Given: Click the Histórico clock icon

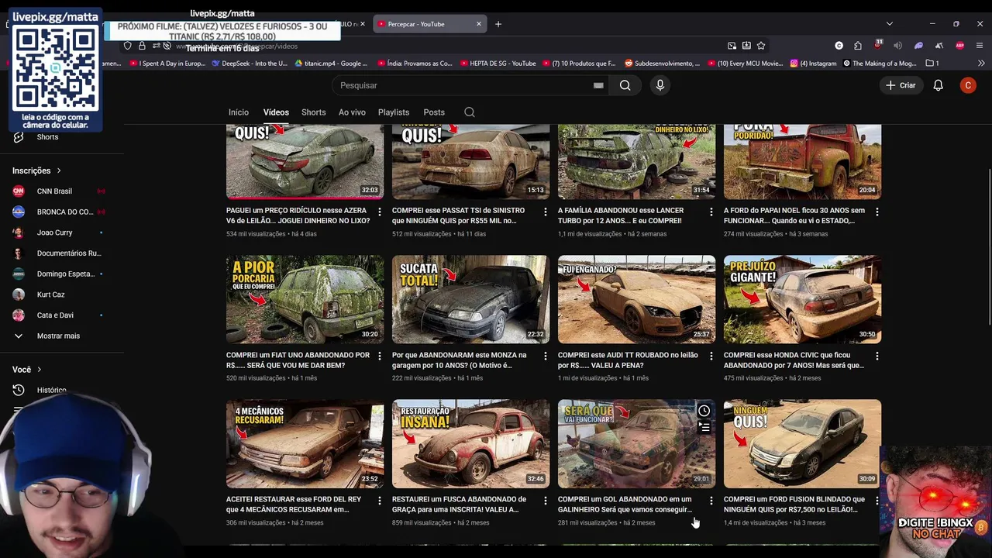Looking at the screenshot, I should coord(19,390).
